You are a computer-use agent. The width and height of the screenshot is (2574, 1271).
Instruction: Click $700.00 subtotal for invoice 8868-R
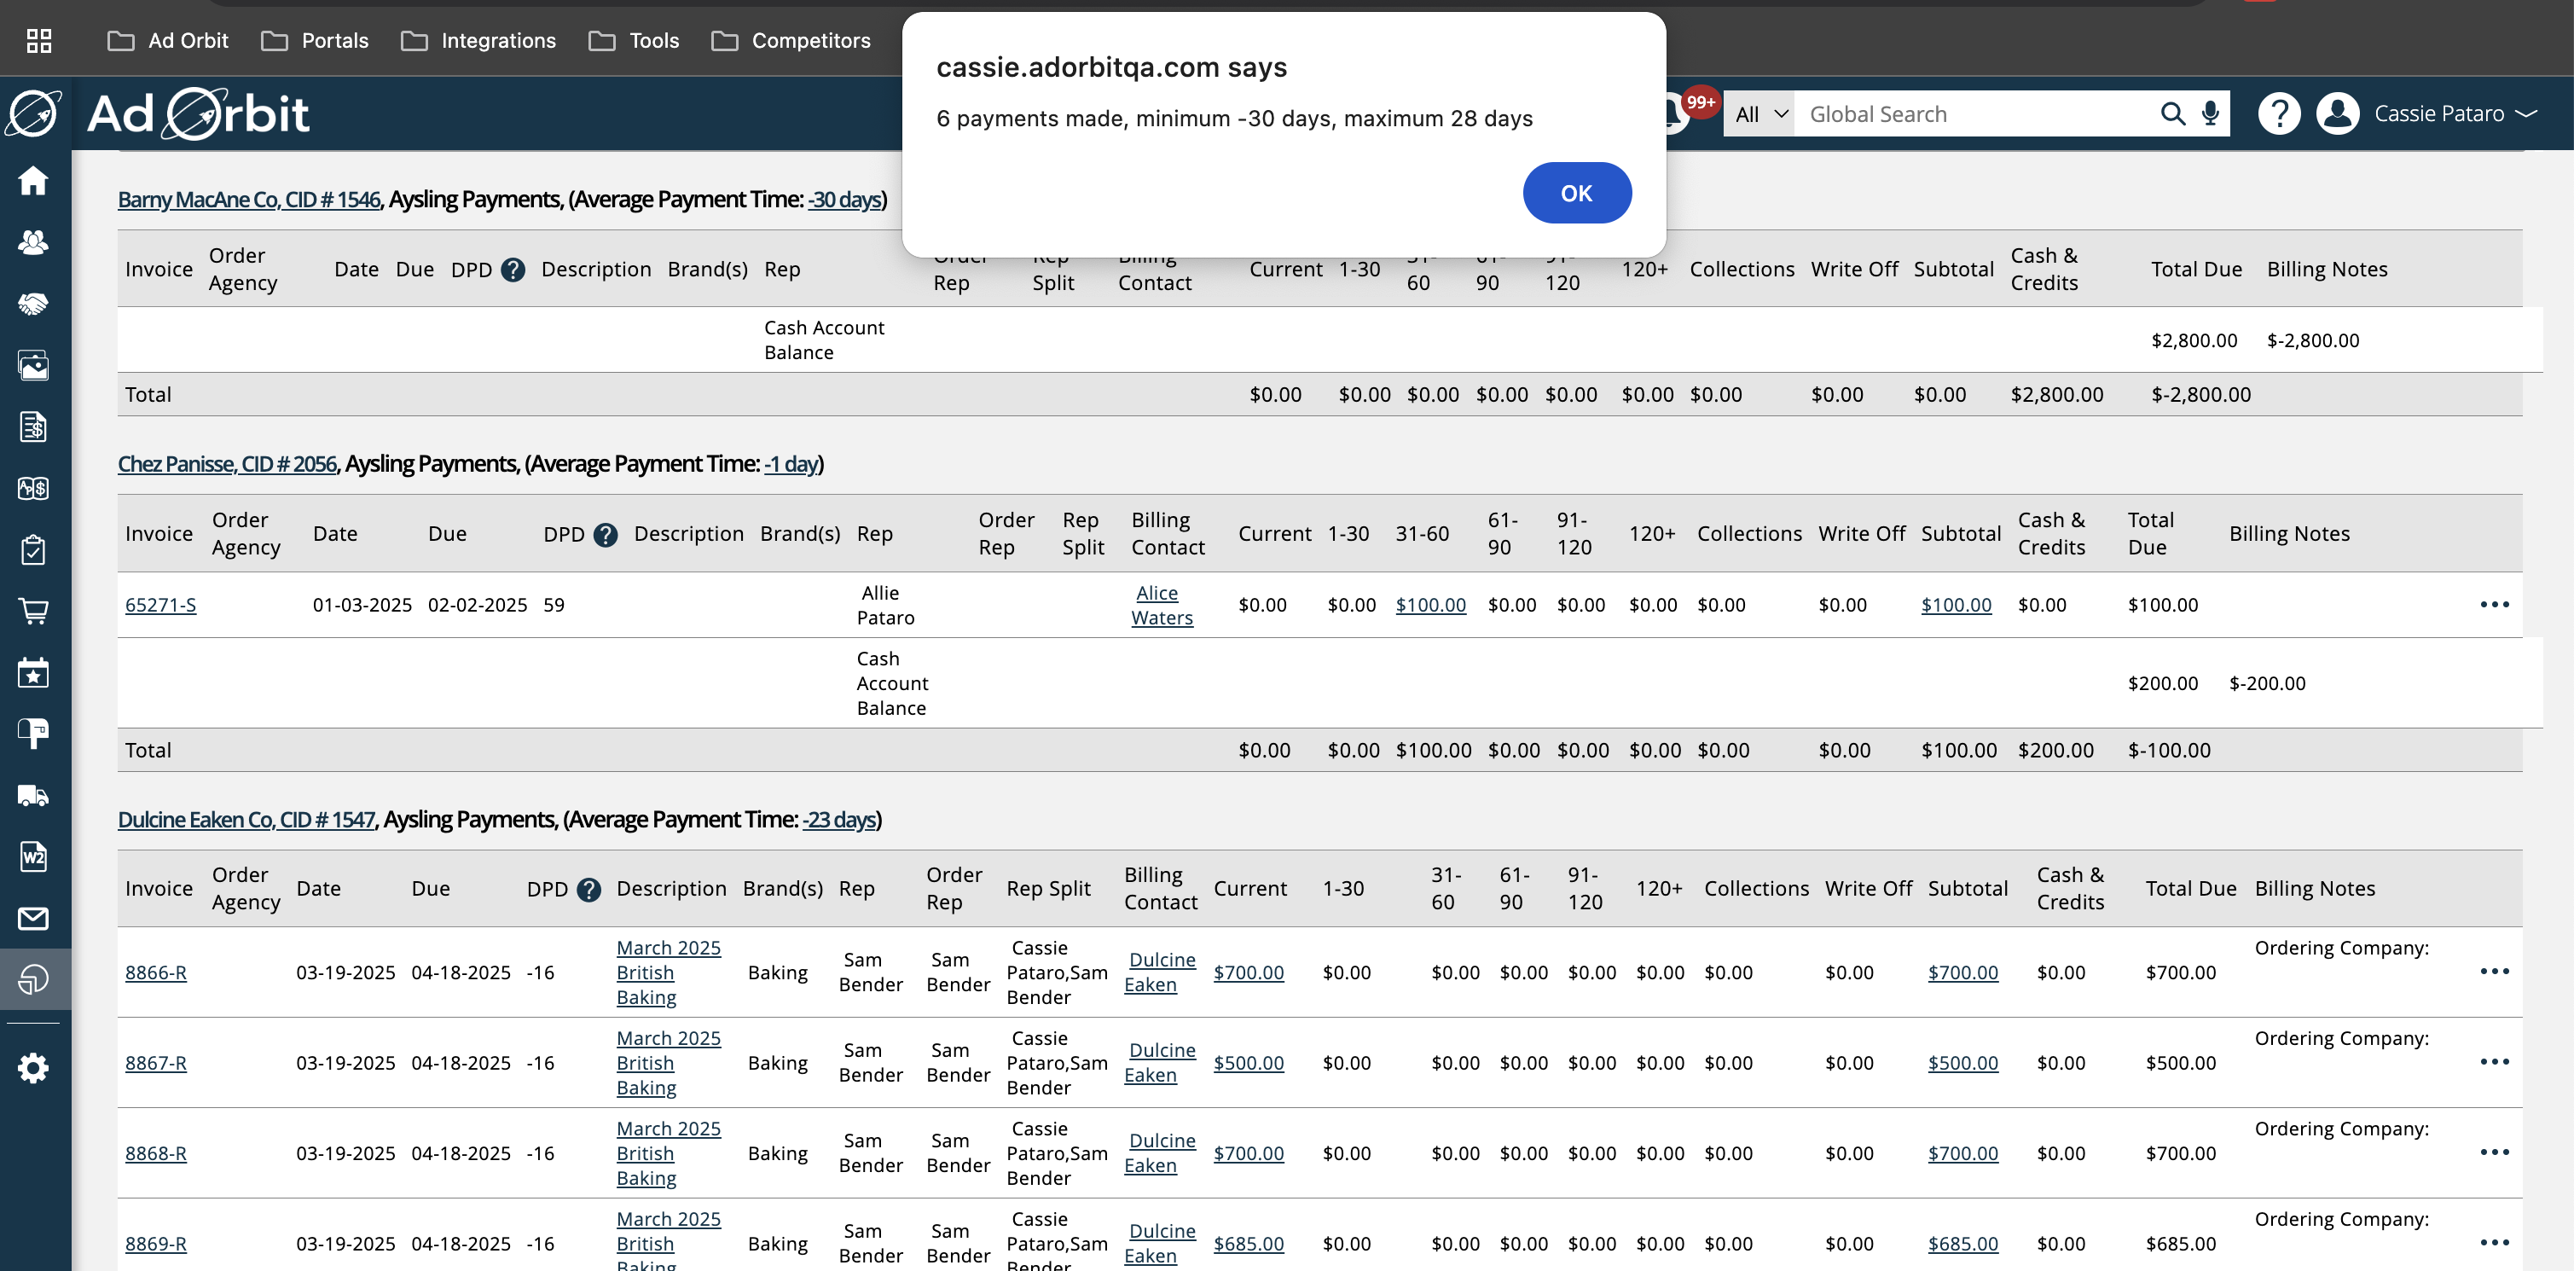pos(1962,1154)
